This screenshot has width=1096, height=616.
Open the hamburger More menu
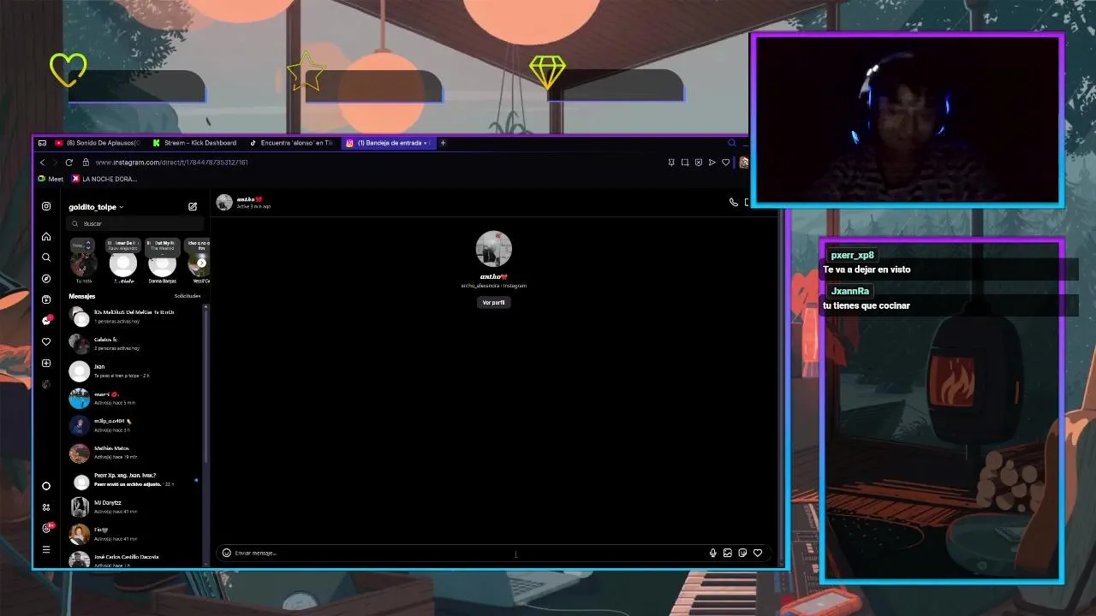coord(46,549)
